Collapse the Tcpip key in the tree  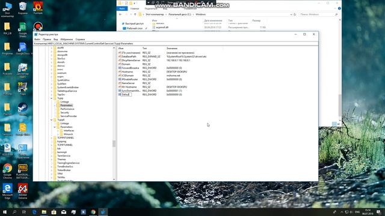point(52,98)
